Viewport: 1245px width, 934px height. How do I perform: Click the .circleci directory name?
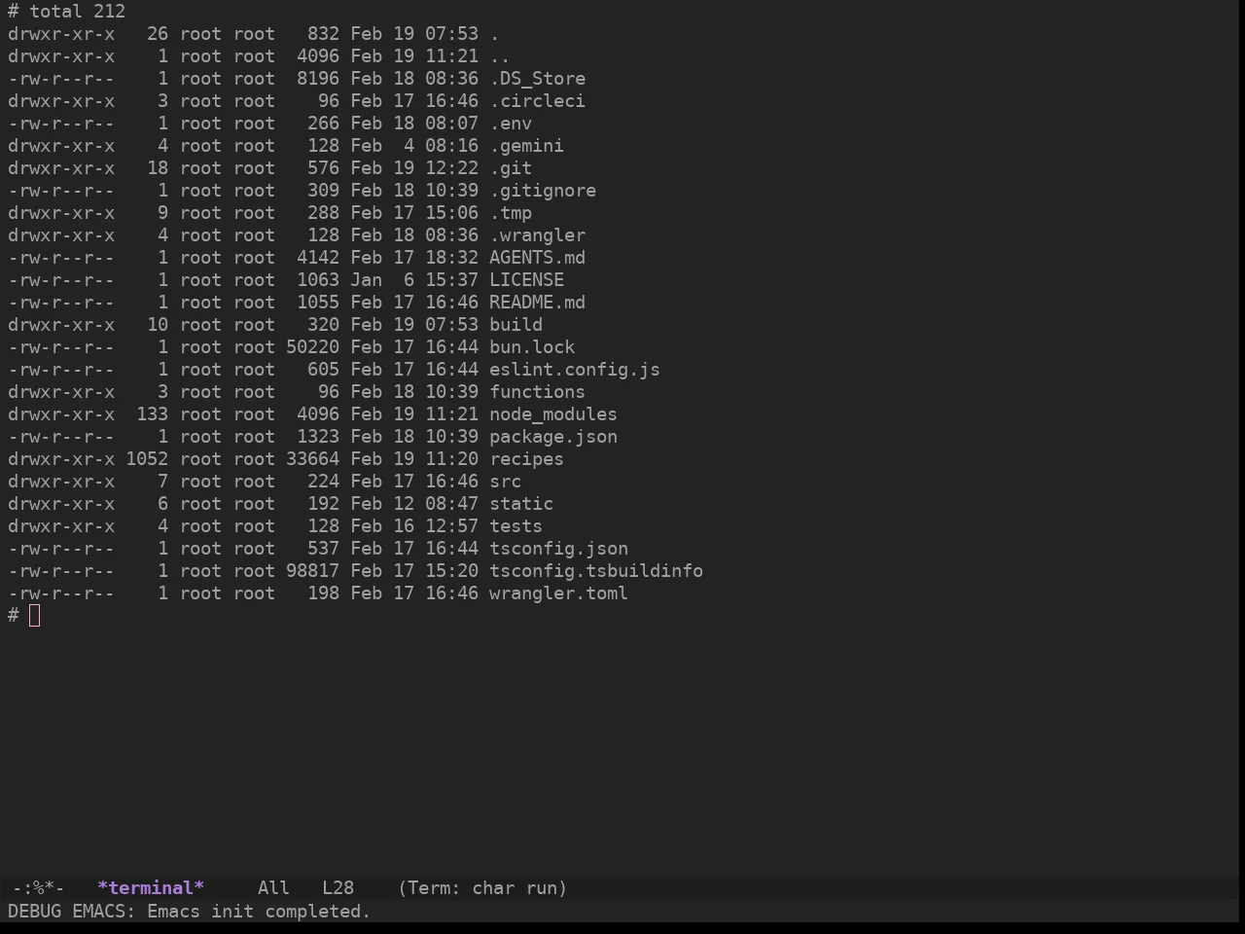click(x=537, y=101)
